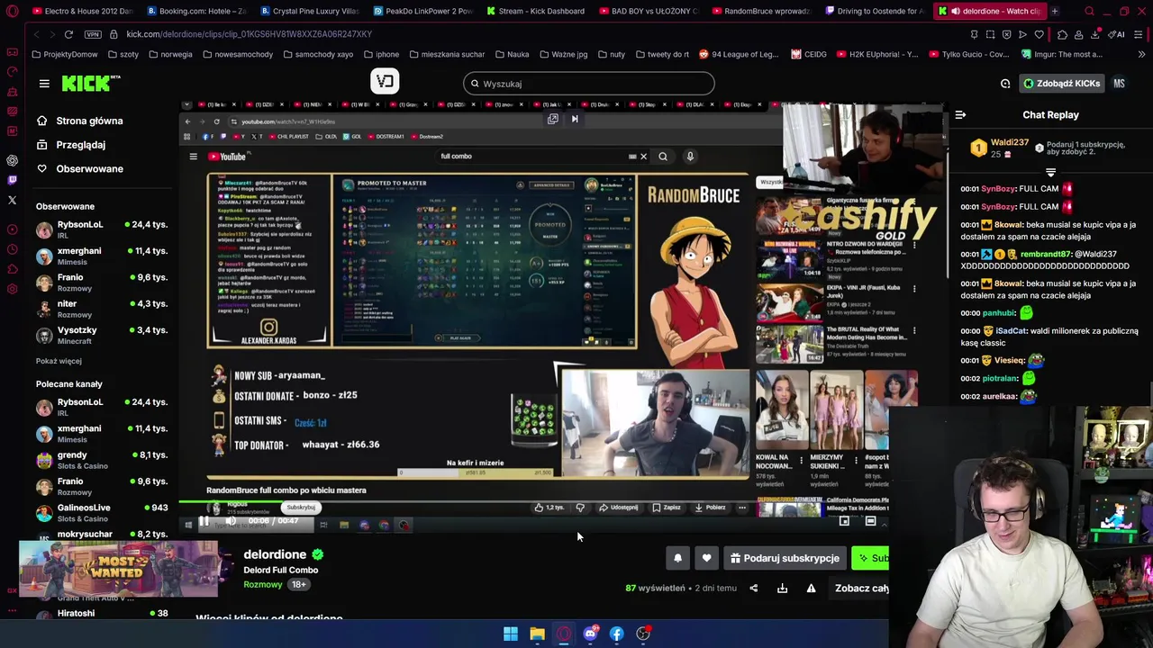Open the mieszkania suchar bookmark folder
Viewport: 1153px width, 648px height.
click(x=446, y=54)
